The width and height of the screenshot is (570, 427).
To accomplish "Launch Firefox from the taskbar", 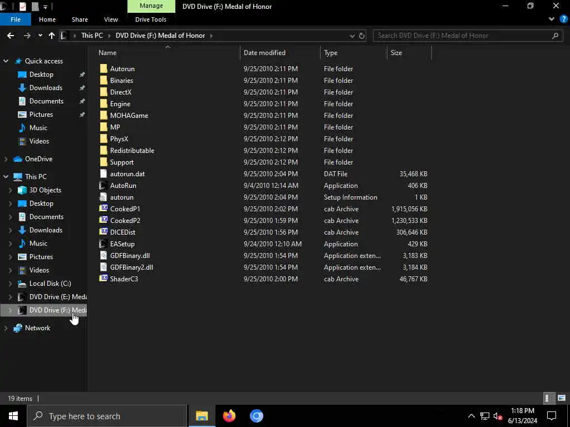I will pyautogui.click(x=229, y=416).
